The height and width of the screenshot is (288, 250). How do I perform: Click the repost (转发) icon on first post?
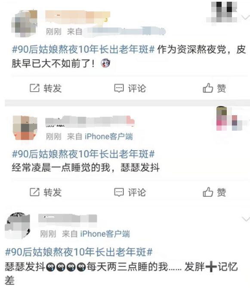[x=34, y=88]
